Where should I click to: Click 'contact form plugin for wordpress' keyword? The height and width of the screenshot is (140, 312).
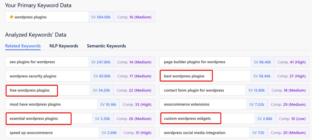[x=194, y=90]
